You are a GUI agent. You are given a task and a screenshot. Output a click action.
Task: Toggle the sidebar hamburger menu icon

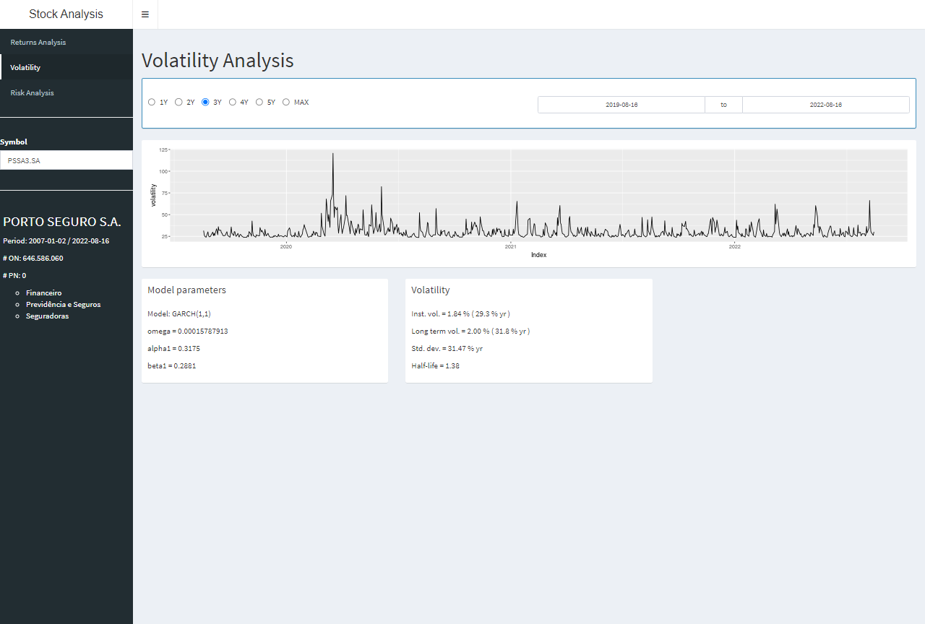tap(145, 14)
